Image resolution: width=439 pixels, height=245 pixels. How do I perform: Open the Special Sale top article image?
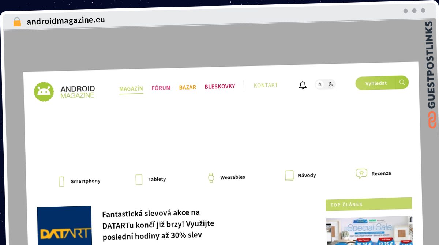[369, 231]
